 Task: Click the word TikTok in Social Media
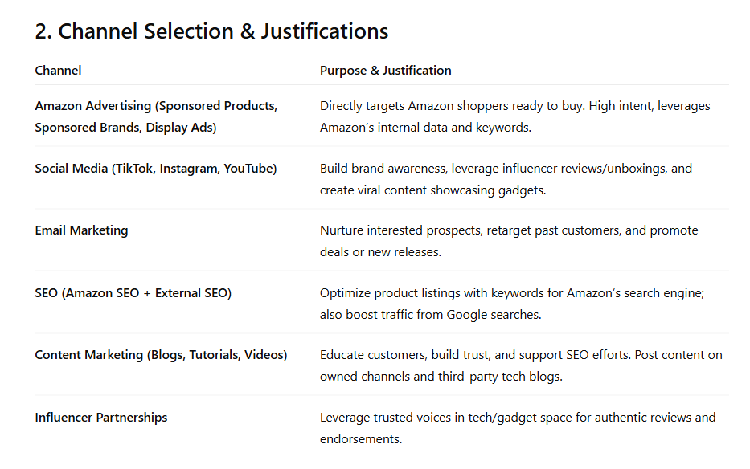click(133, 169)
